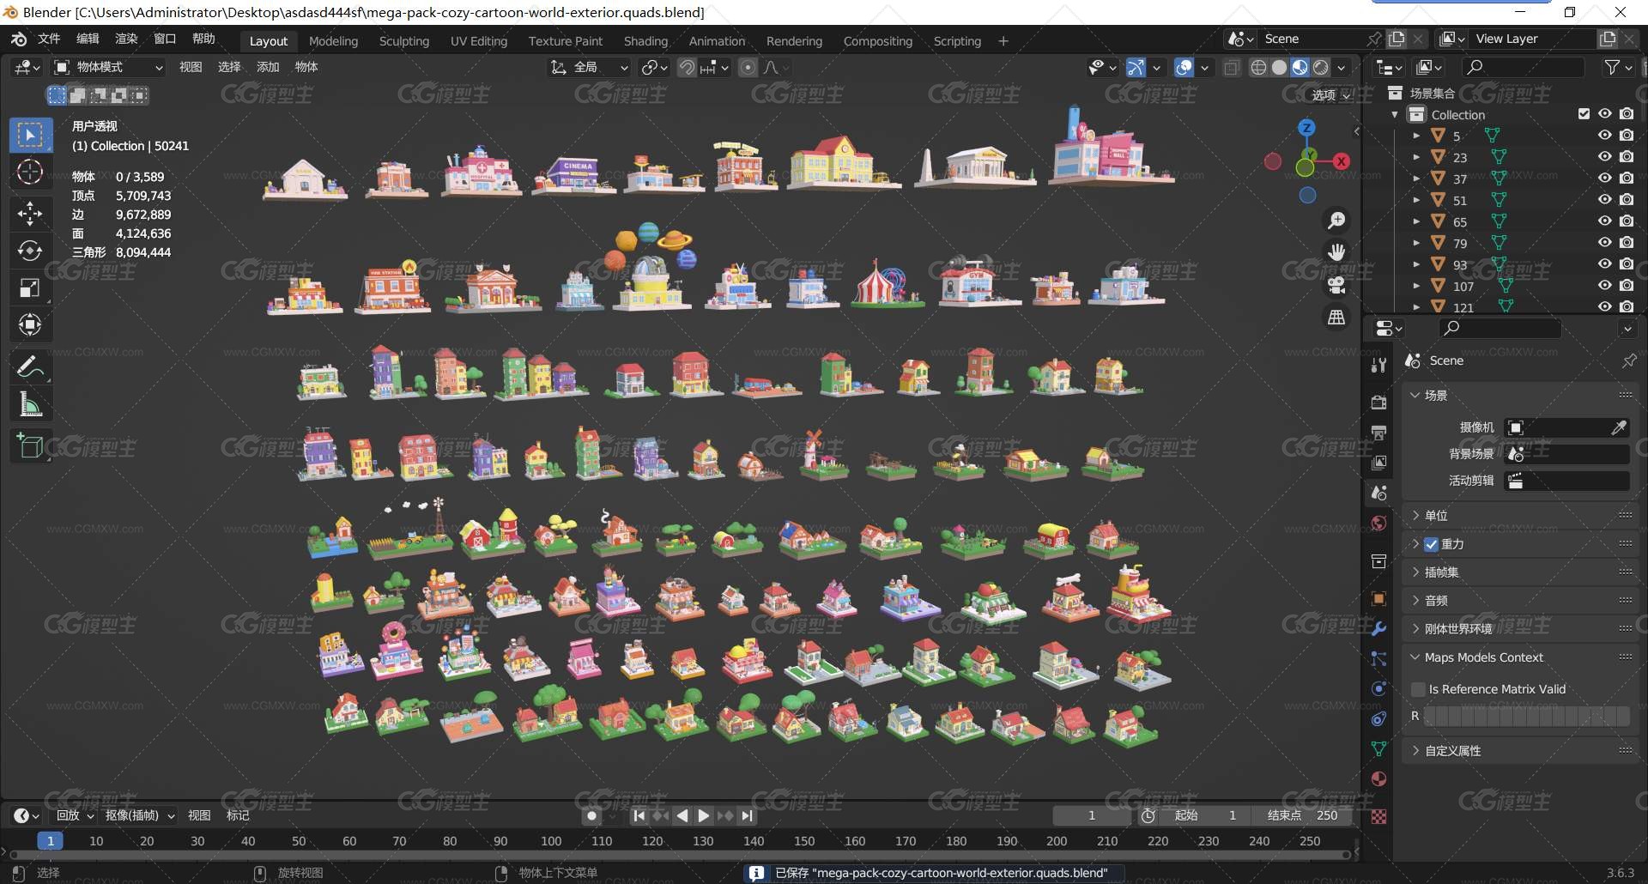Add a new workspace with plus button
Viewport: 1648px width, 884px height.
tap(1003, 40)
